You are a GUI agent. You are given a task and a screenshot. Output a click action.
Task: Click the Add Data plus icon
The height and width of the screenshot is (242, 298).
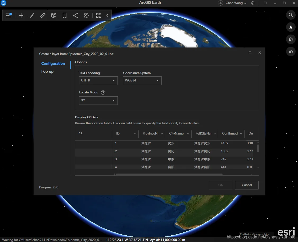tap(21, 15)
